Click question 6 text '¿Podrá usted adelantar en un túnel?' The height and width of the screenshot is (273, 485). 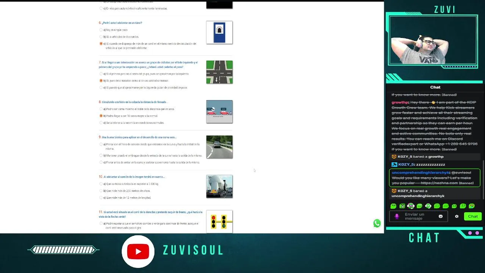[x=122, y=23]
